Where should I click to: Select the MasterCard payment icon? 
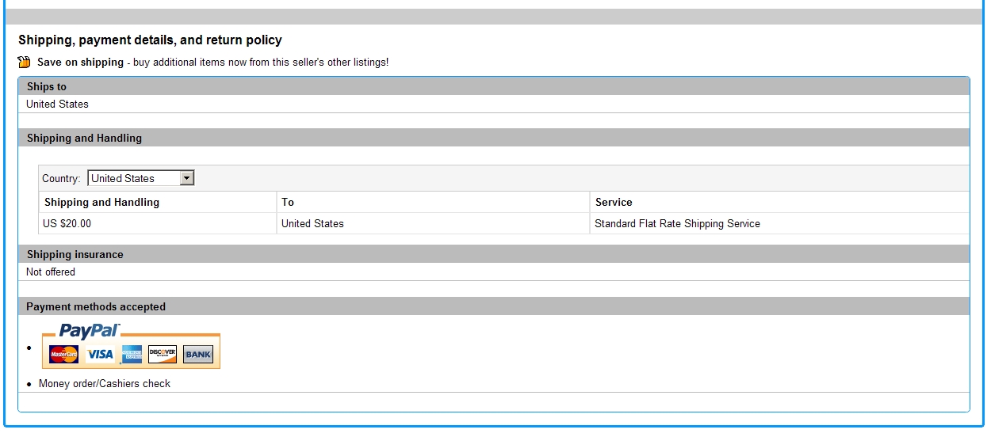pos(63,355)
